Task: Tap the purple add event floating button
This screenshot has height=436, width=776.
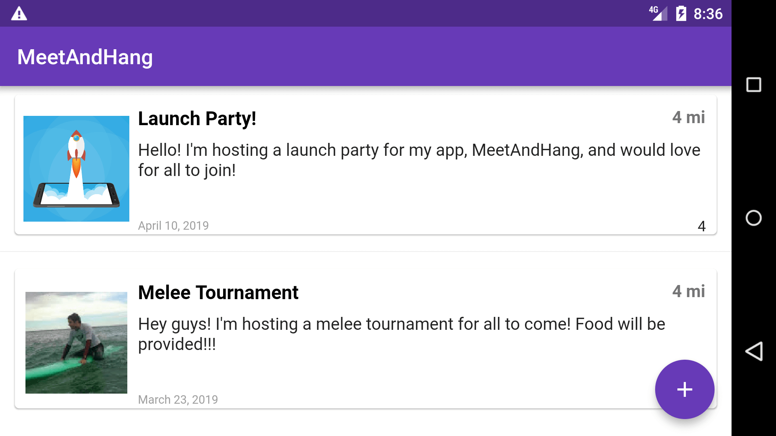Action: tap(685, 389)
